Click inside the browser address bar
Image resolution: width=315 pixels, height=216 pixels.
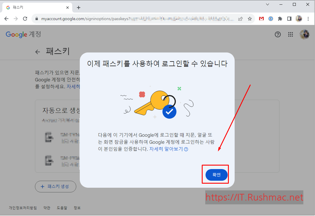pos(131,18)
